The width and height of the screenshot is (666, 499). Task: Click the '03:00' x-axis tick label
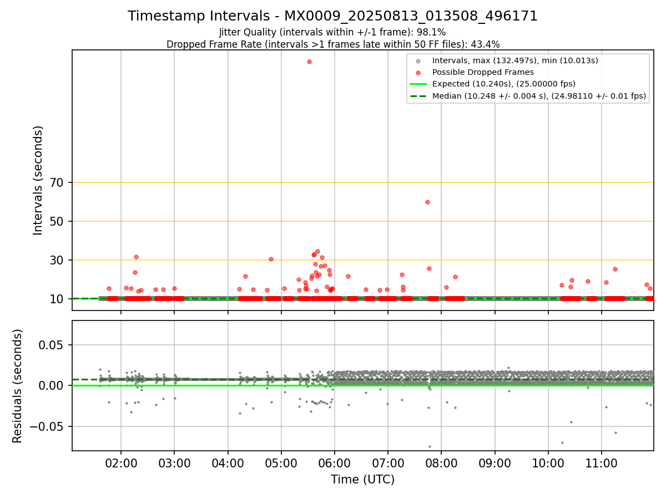click(x=174, y=462)
